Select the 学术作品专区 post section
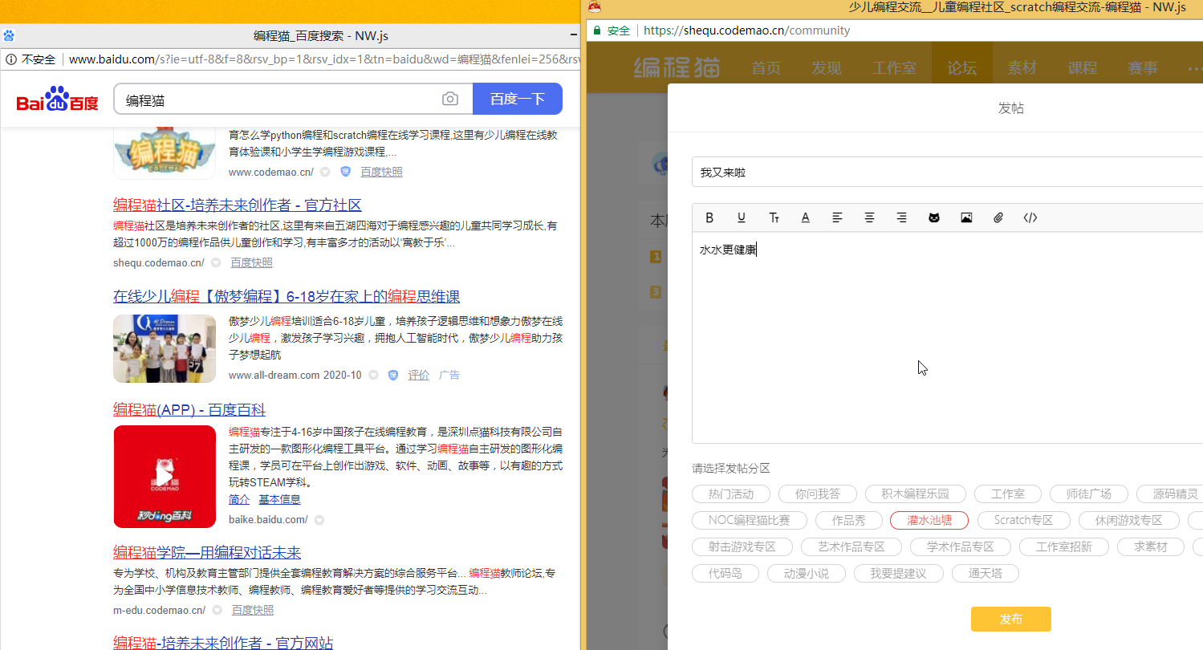 (x=961, y=546)
